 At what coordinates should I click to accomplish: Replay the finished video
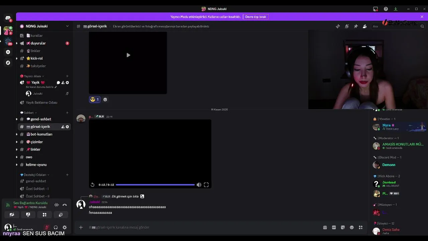click(x=93, y=185)
